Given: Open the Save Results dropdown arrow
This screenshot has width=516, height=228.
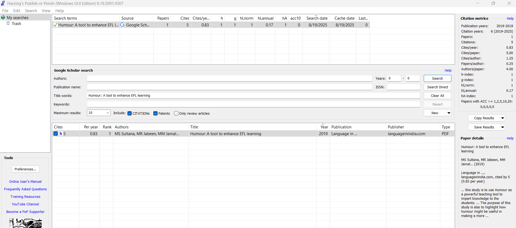Looking at the screenshot, I should (x=503, y=127).
